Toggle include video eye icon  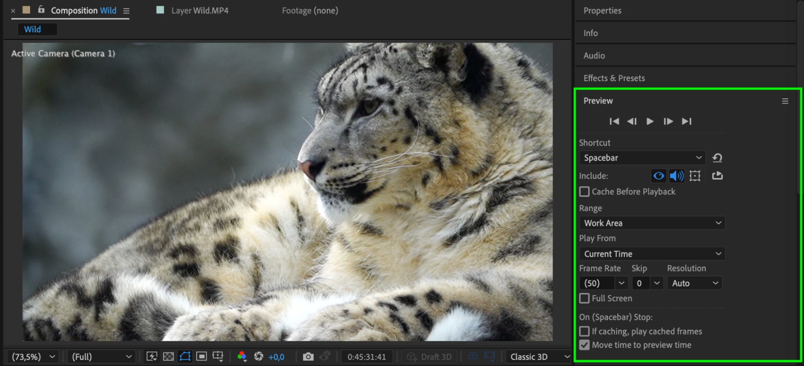point(658,176)
